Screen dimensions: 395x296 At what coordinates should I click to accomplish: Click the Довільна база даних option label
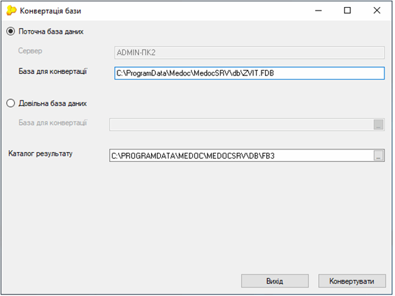52,103
